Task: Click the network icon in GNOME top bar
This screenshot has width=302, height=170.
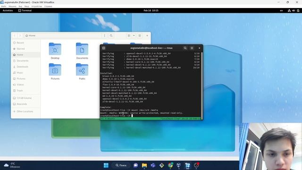Action: pos(289,10)
